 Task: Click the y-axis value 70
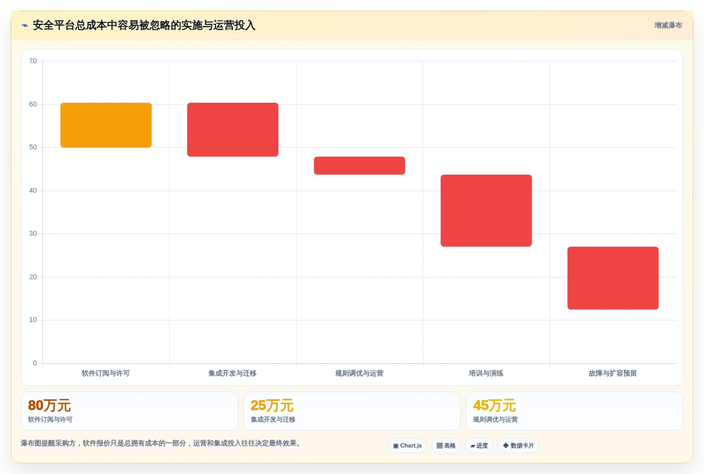pyautogui.click(x=33, y=61)
